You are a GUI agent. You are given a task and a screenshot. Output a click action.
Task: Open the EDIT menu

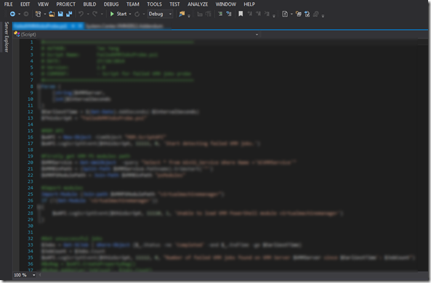pyautogui.click(x=25, y=4)
